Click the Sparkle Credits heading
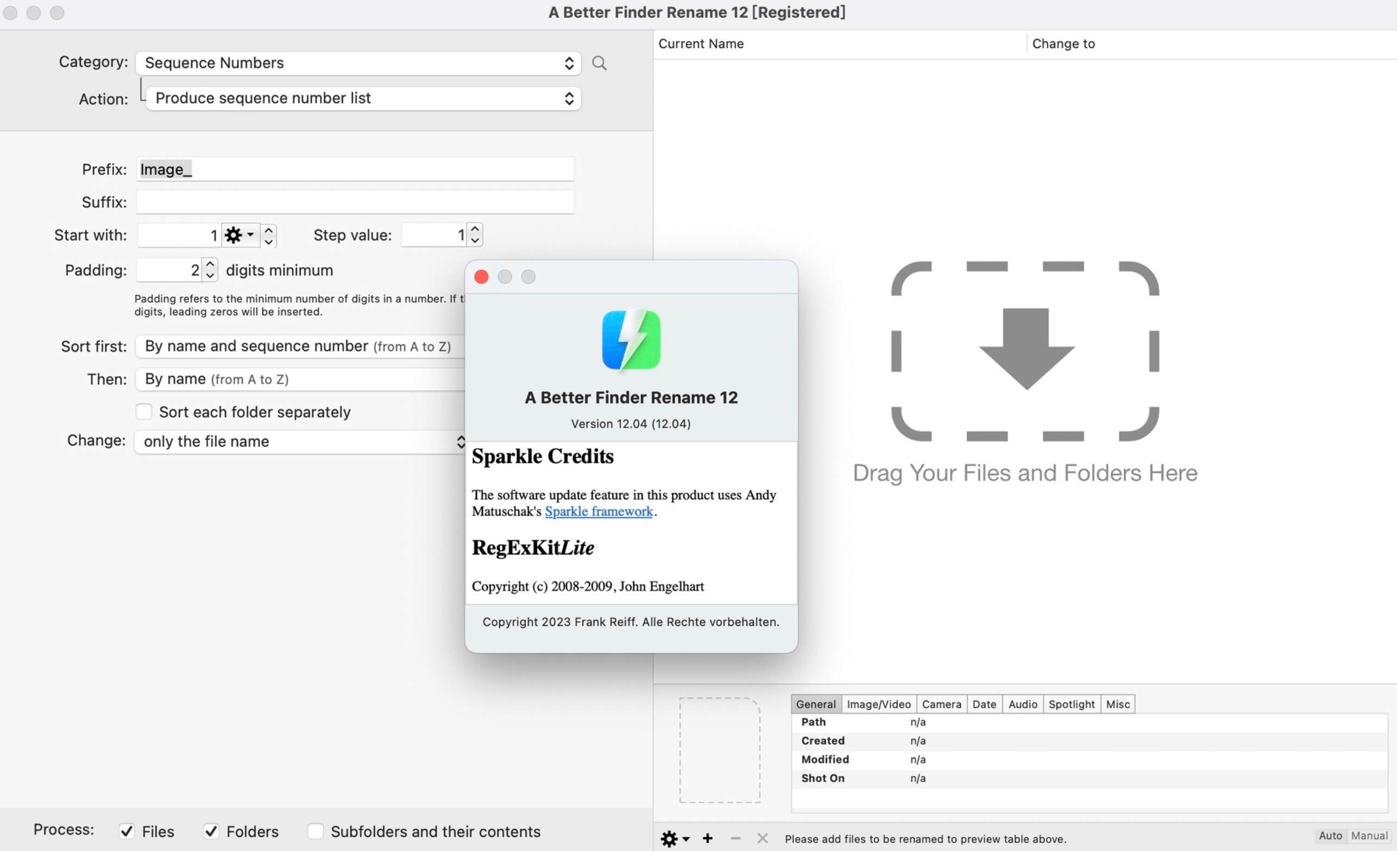Screen dimensions: 1397x851 coord(543,456)
